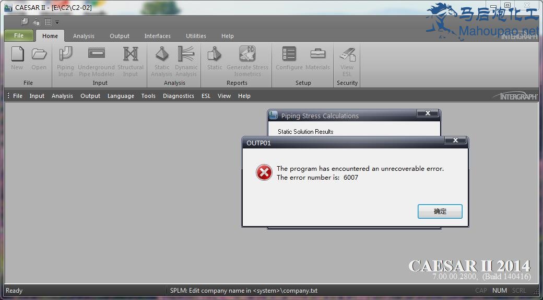Switch to the Analysis ribbon tab
Viewport: 543px width, 300px height.
click(x=84, y=36)
